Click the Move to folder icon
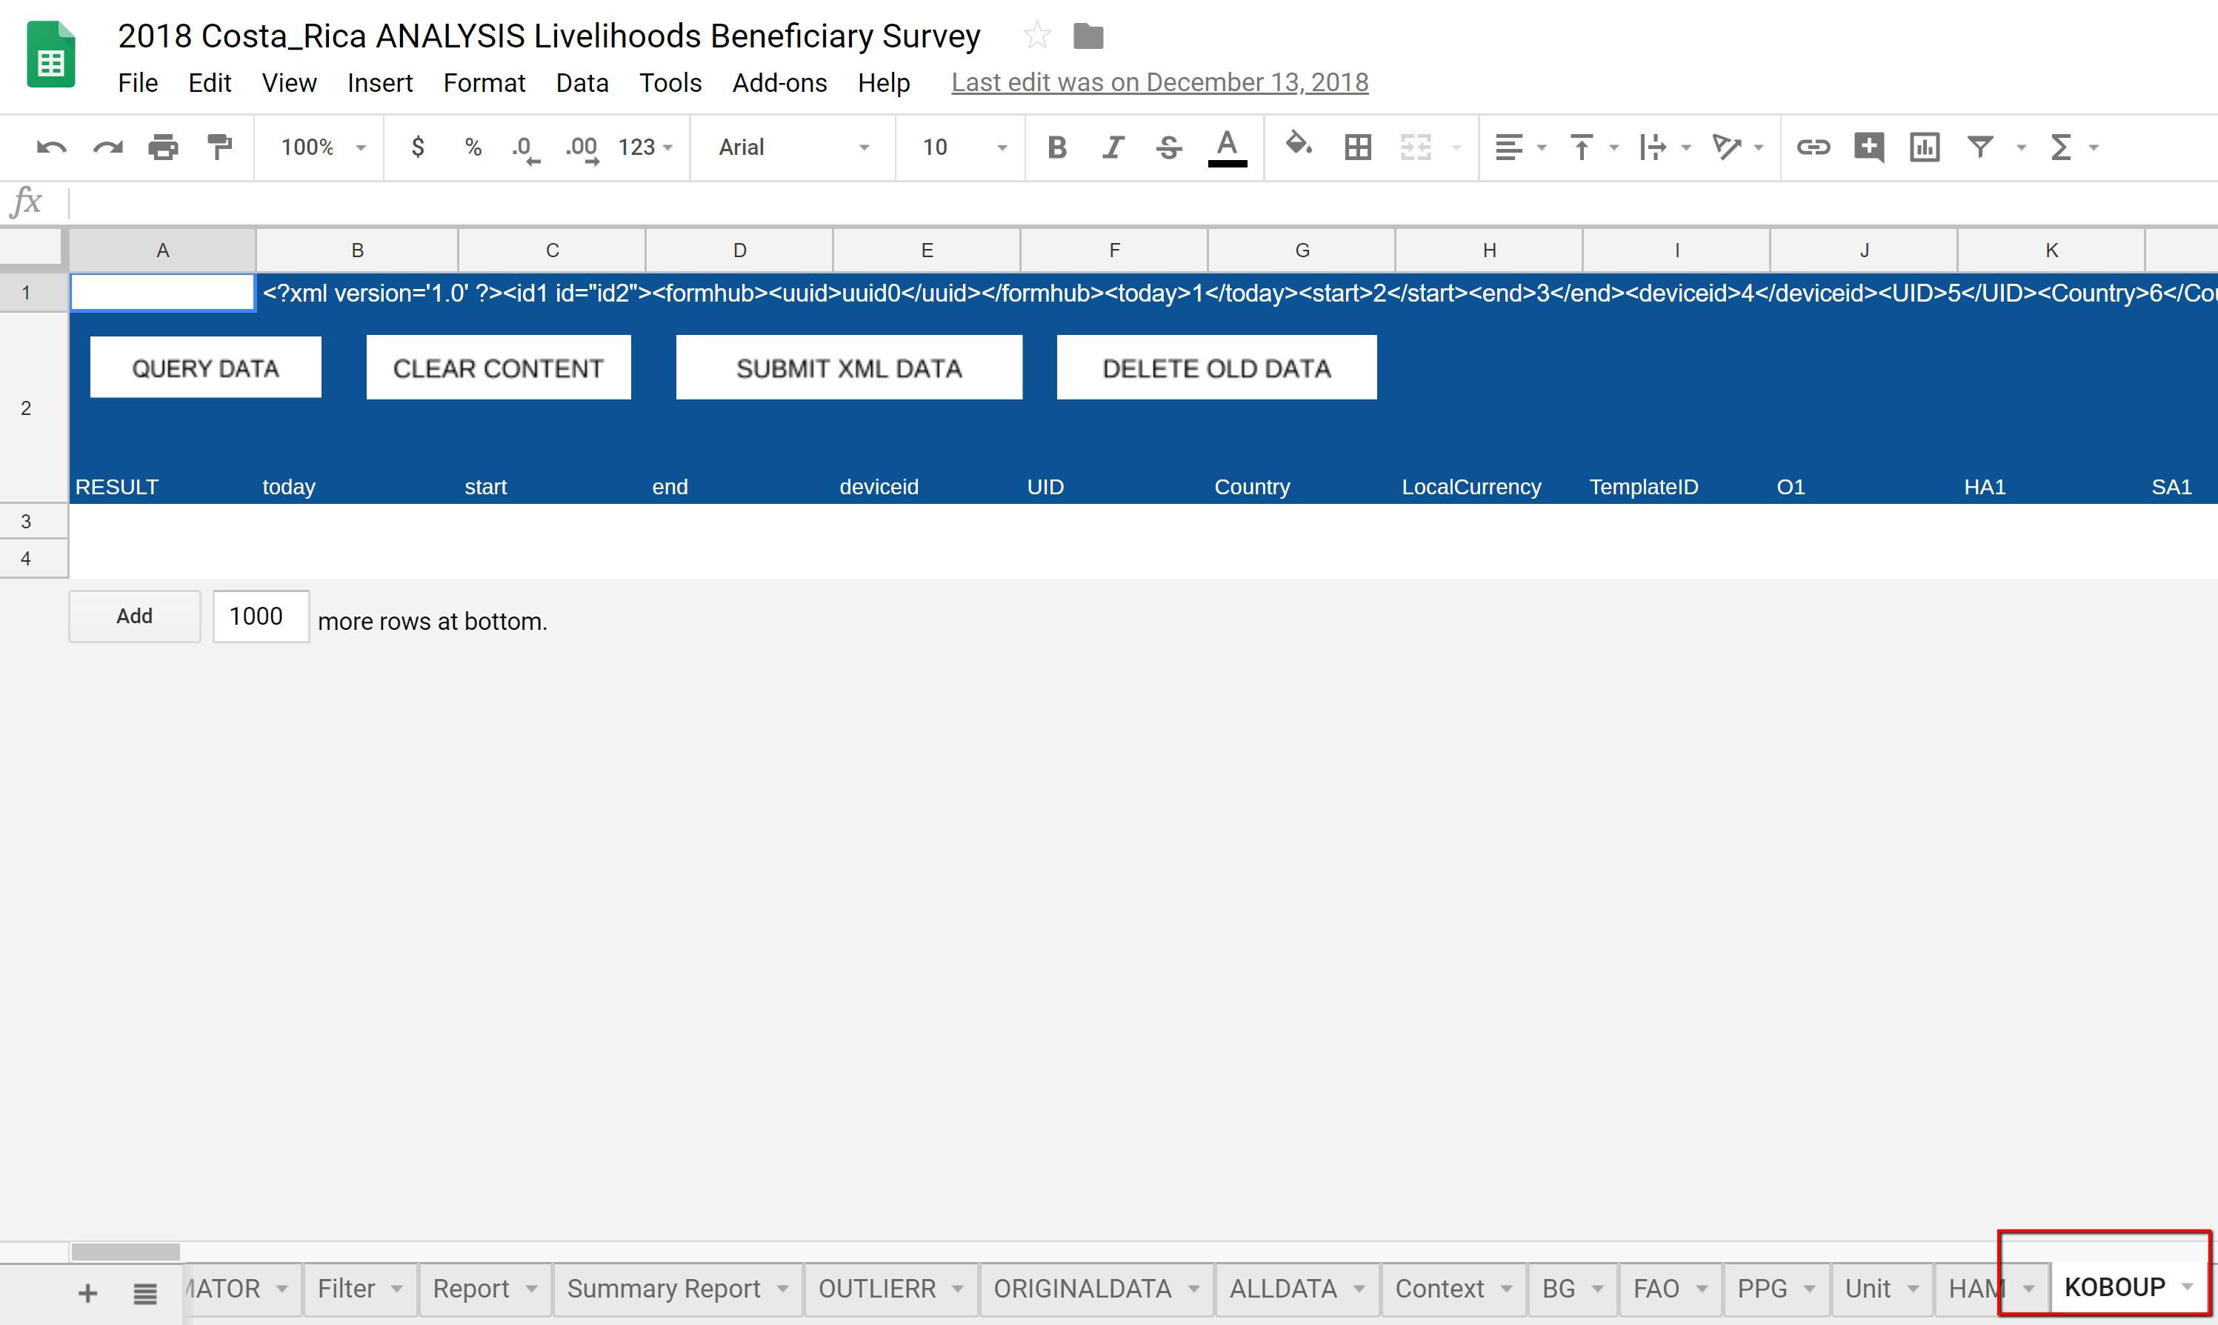This screenshot has height=1325, width=2218. pos(1088,36)
